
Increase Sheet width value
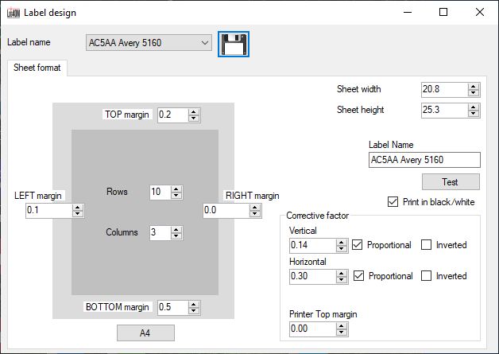pos(474,87)
